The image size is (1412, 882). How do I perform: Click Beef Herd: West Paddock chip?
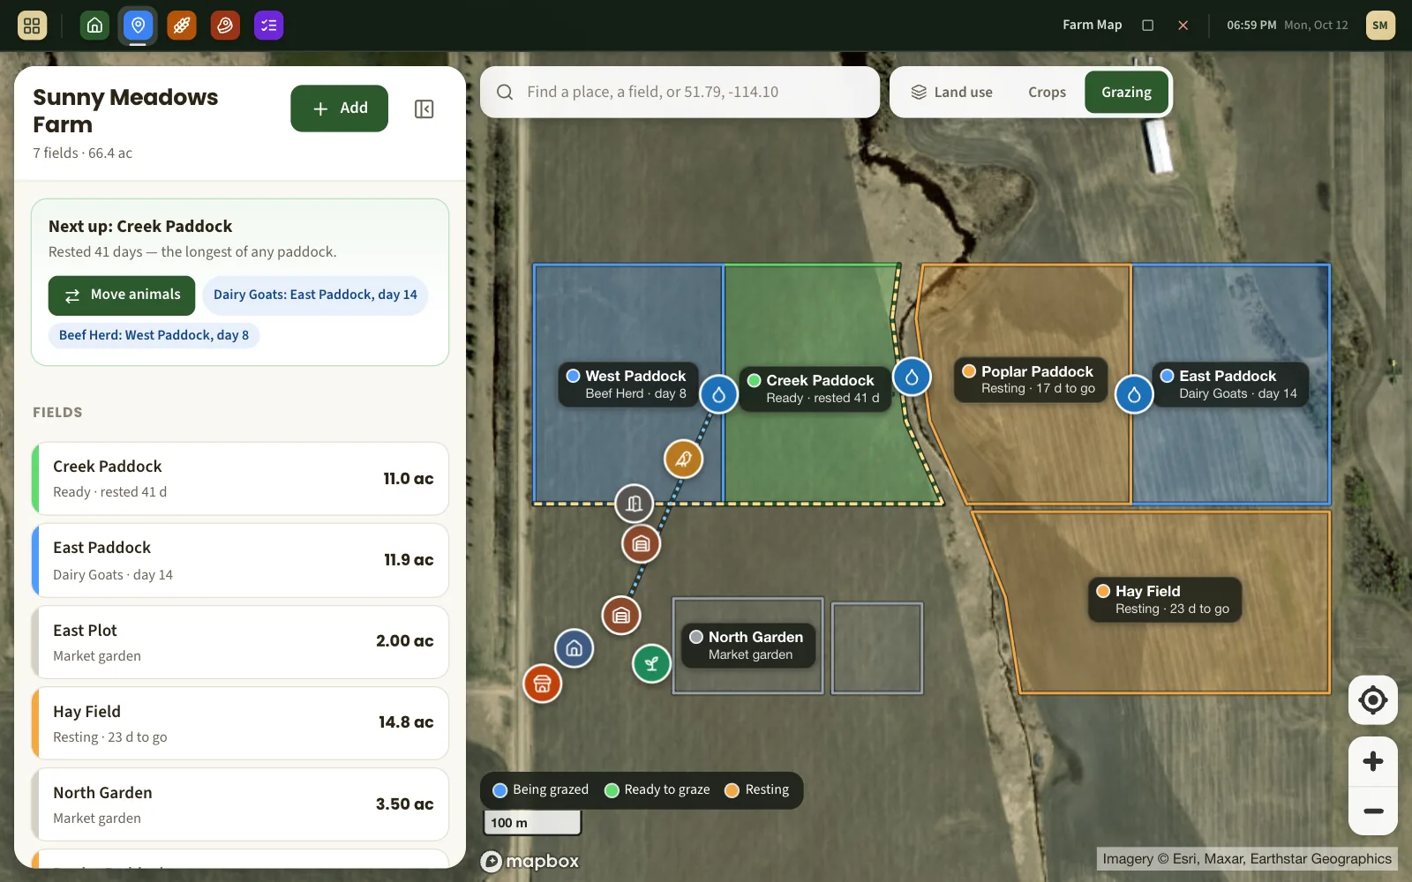pos(154,335)
